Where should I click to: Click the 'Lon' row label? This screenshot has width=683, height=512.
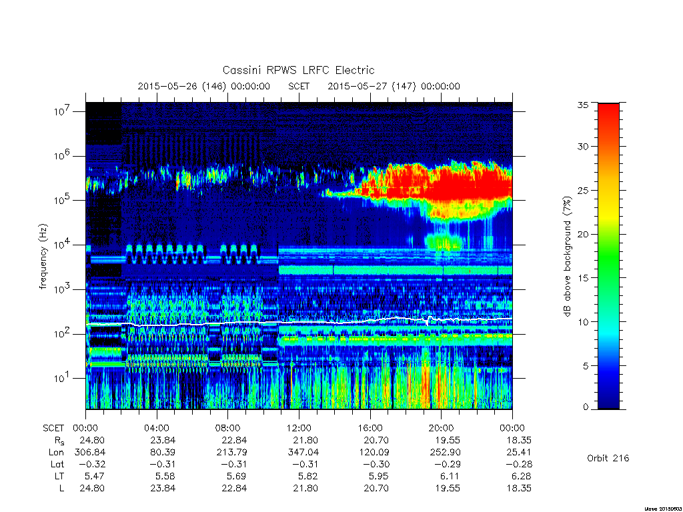(56, 453)
